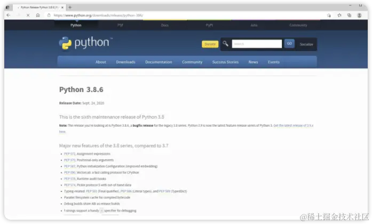Click the 'Python 3.8.6' heading
Viewport: 372px width, 224px height.
pyautogui.click(x=81, y=90)
